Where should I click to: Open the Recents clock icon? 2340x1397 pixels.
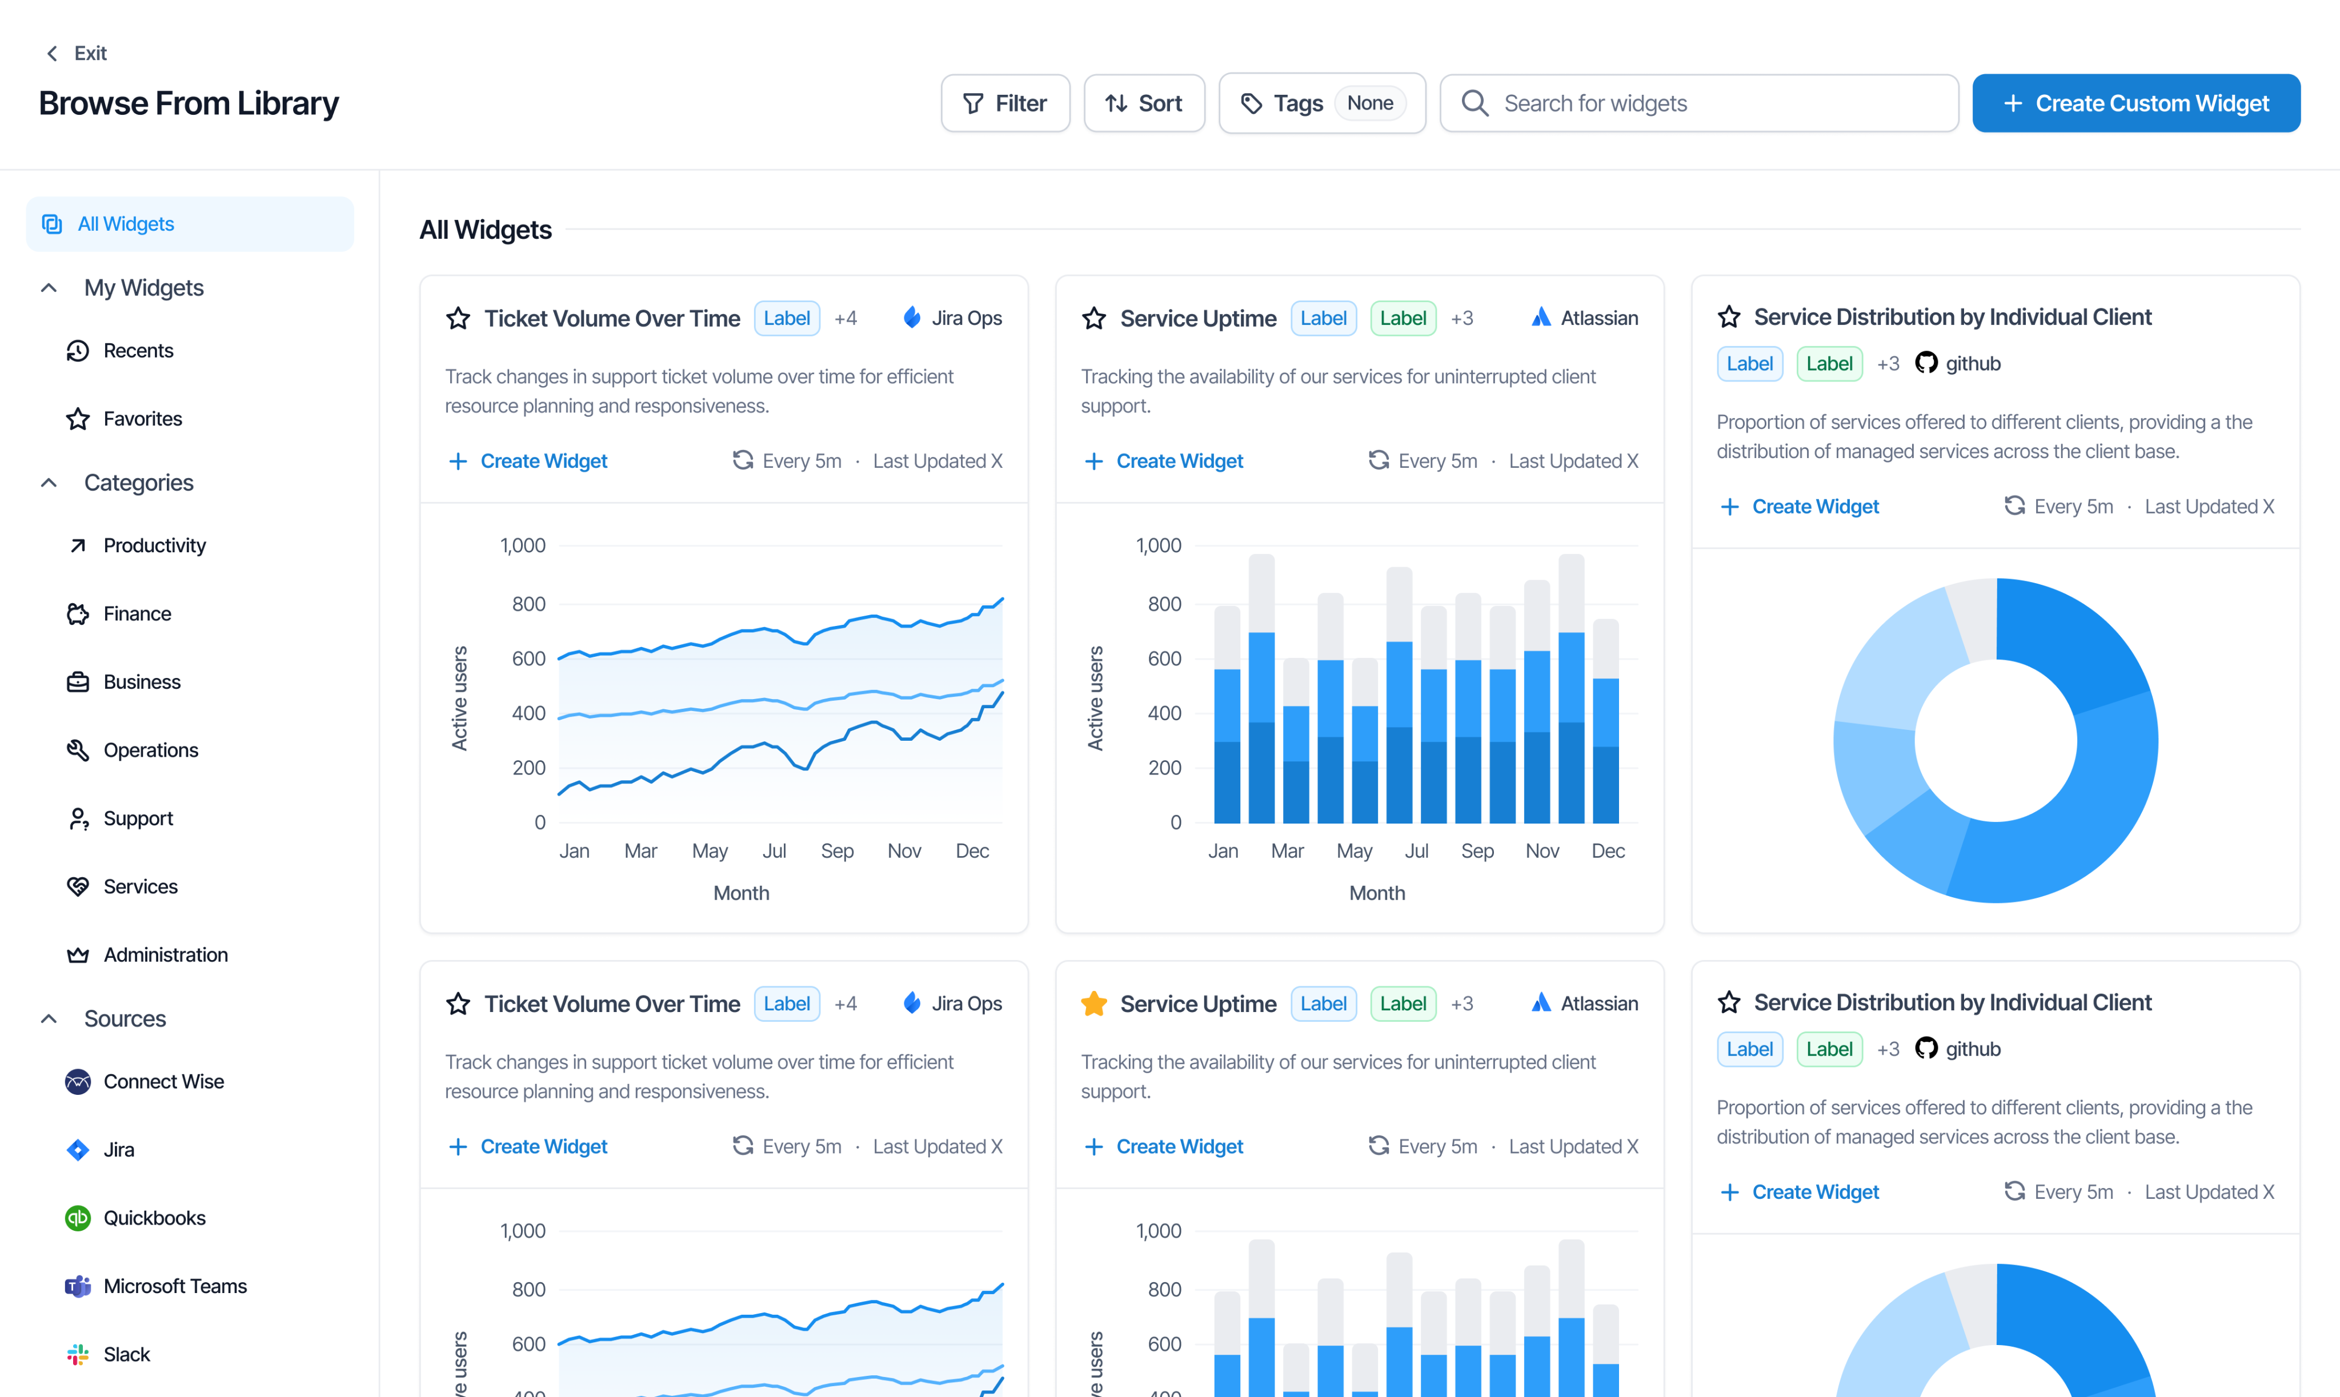[78, 351]
